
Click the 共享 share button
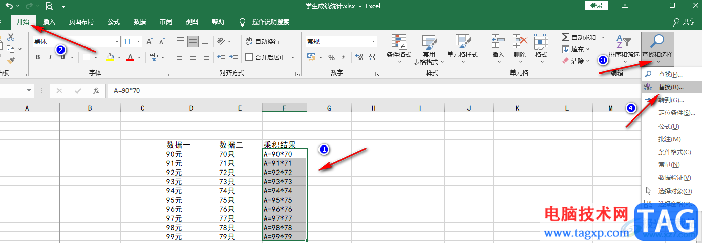[x=684, y=22]
